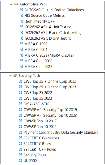Select Payment Card Industry Data Security Standard
This screenshot has height=165, width=105.
point(61,132)
